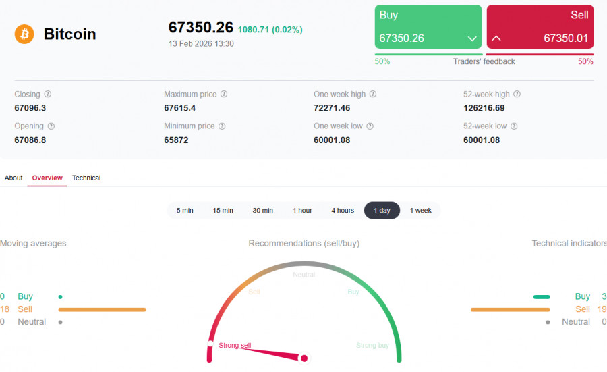Open the Closing help question-mark icon
607x372 pixels.
tap(48, 94)
